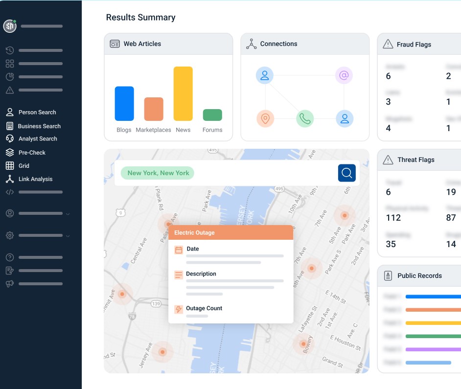Click the New York, New York search tag
Image resolution: width=461 pixels, height=389 pixels.
[158, 173]
